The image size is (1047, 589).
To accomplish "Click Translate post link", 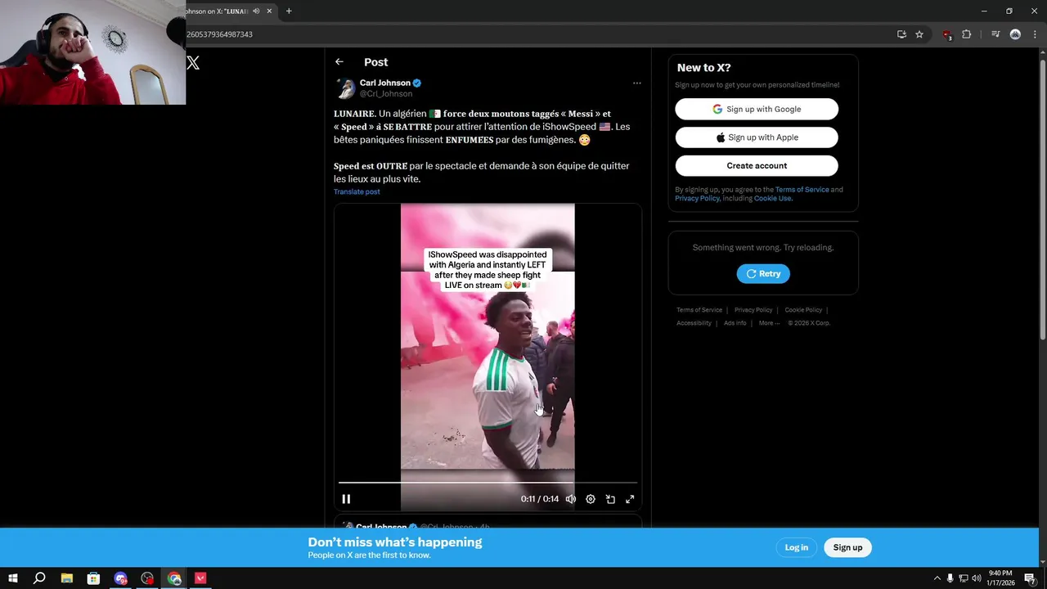I will click(357, 191).
